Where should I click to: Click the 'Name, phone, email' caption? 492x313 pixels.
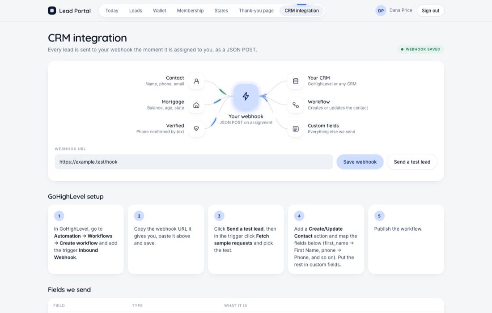[165, 84]
